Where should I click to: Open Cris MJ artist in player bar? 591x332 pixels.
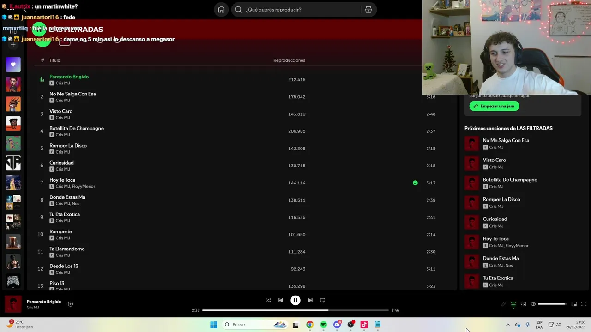(x=33, y=308)
